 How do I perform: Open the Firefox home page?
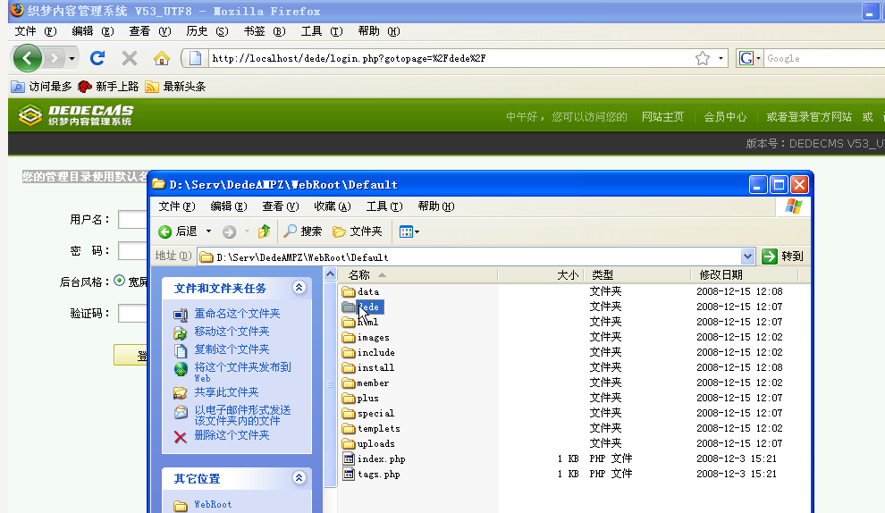tap(162, 57)
